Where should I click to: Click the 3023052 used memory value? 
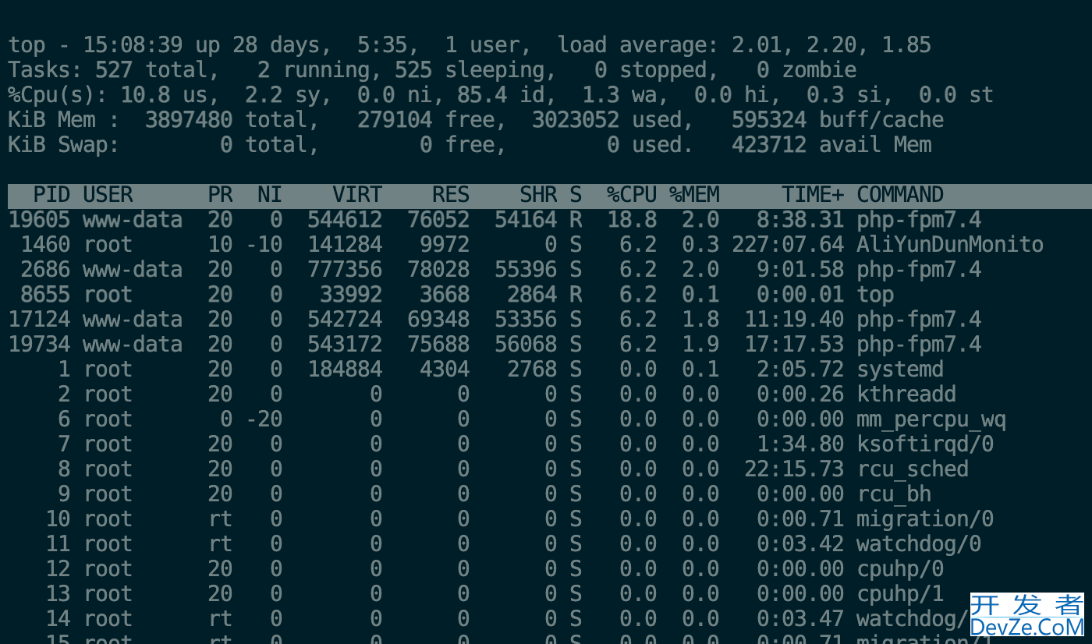pyautogui.click(x=576, y=120)
